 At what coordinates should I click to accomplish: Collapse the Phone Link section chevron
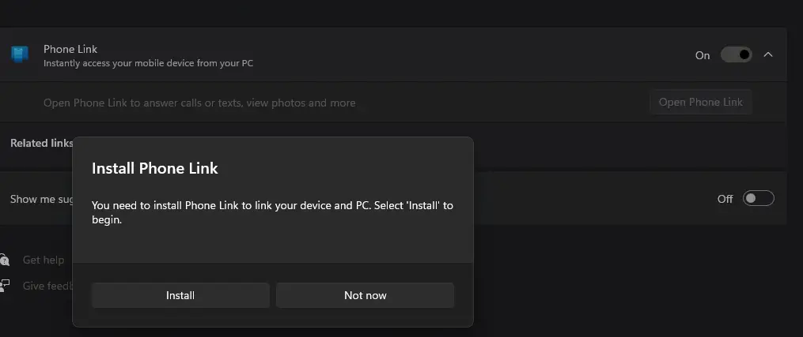coord(768,55)
